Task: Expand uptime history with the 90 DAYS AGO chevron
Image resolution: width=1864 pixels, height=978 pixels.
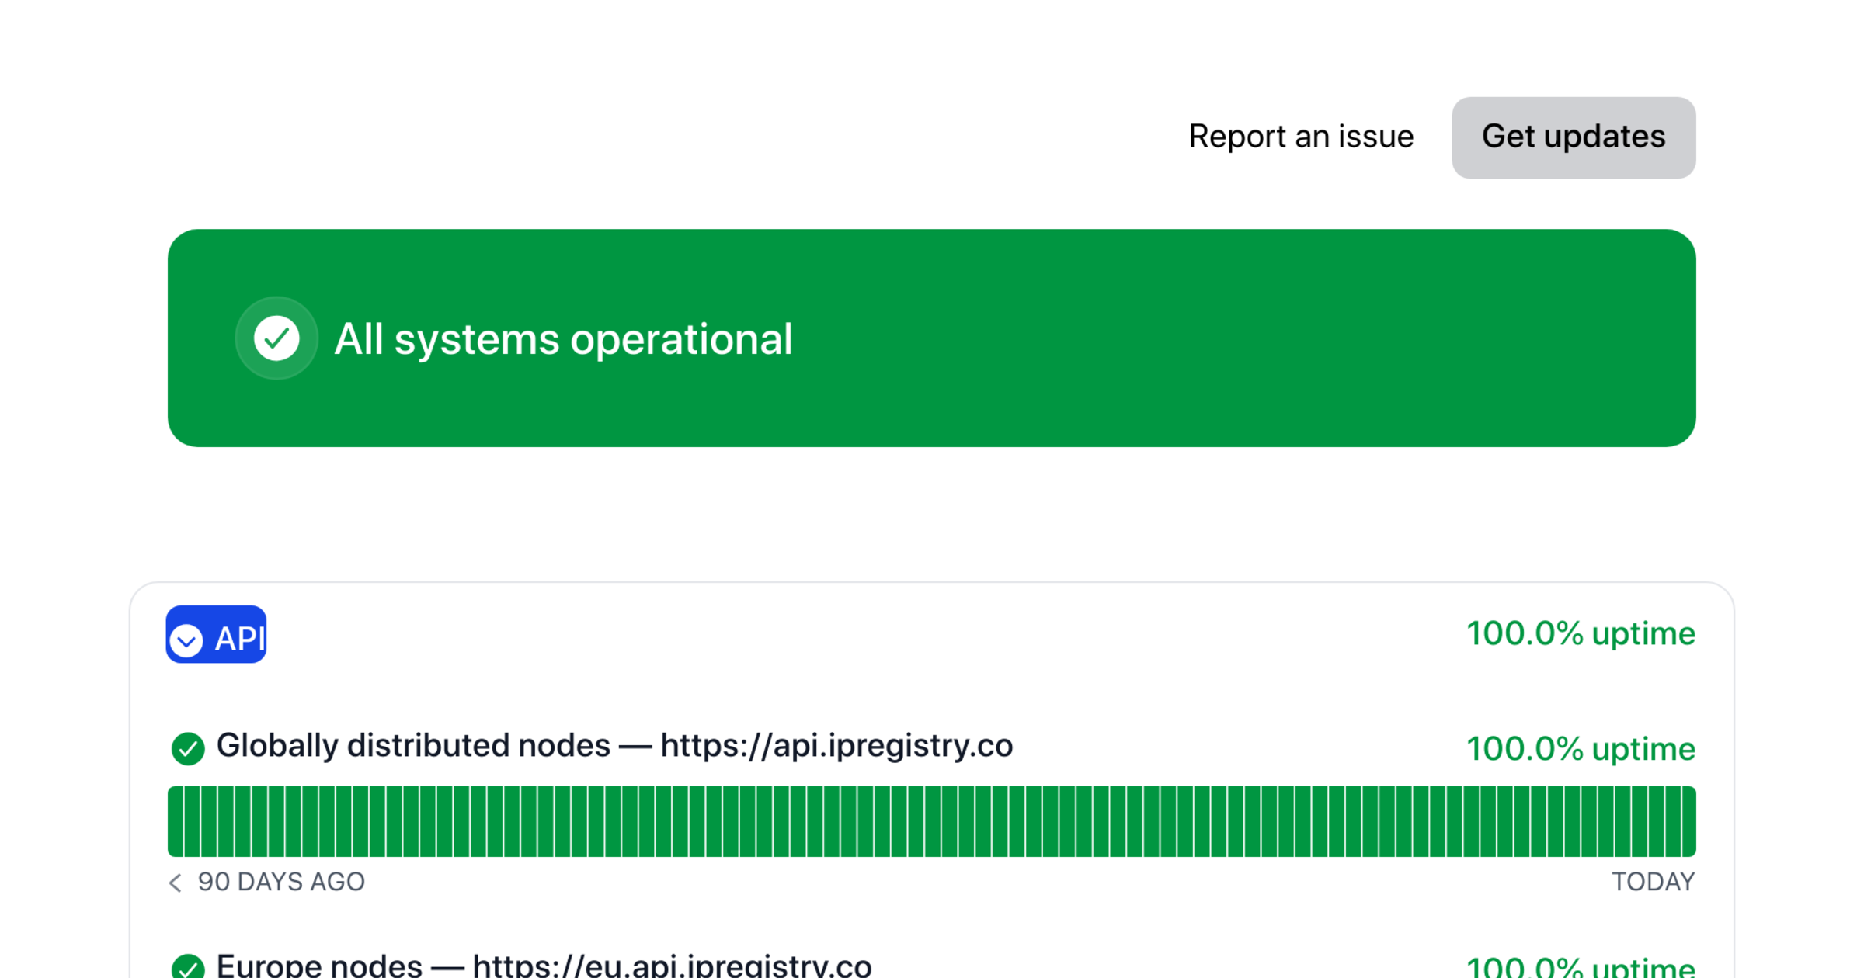Action: coord(174,882)
